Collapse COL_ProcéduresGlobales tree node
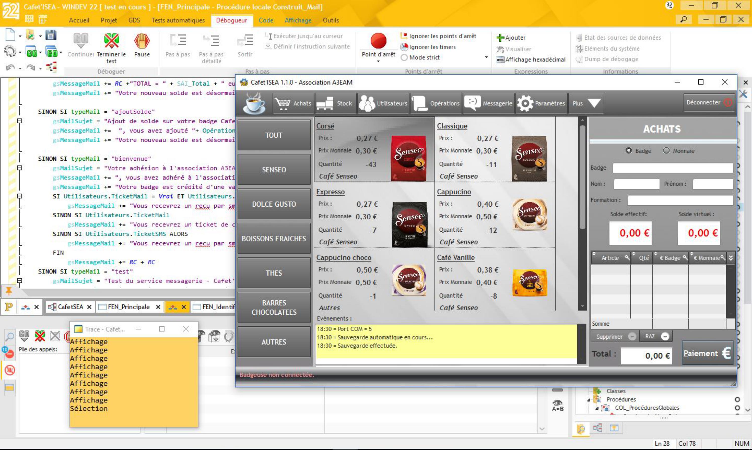 pos(597,408)
